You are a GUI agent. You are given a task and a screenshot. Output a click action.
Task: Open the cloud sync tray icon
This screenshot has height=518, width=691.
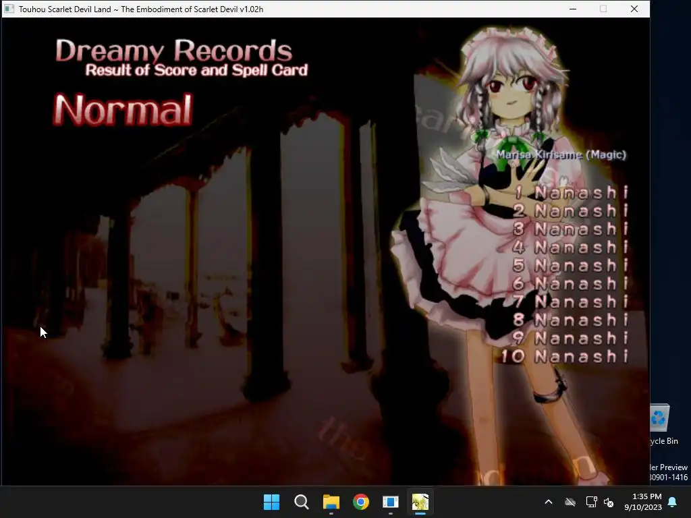pos(570,502)
